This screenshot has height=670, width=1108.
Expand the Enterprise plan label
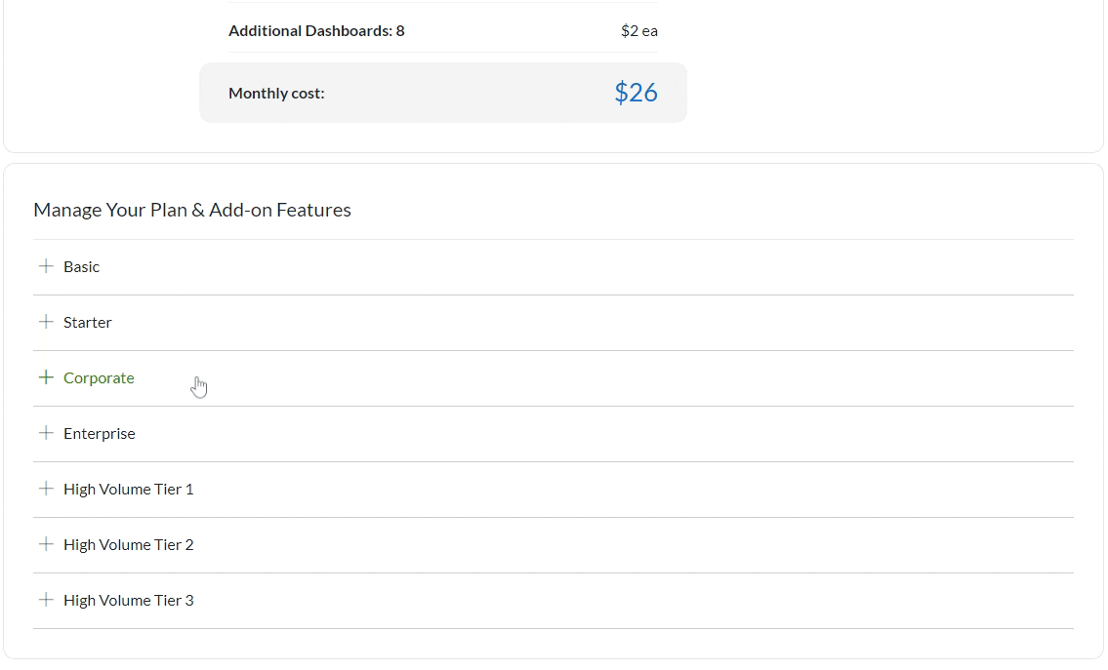click(x=100, y=433)
